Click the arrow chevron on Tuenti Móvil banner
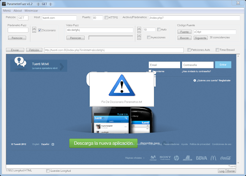 tap(62, 66)
